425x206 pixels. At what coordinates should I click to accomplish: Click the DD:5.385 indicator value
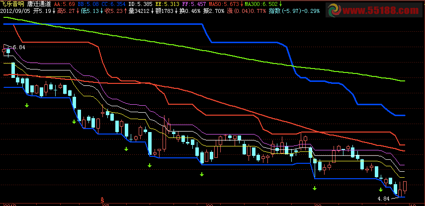tap(140, 4)
